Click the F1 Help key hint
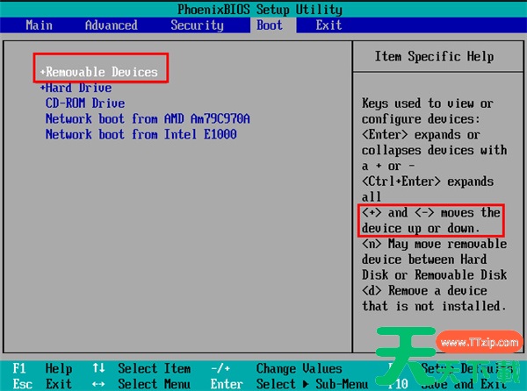 (42, 368)
